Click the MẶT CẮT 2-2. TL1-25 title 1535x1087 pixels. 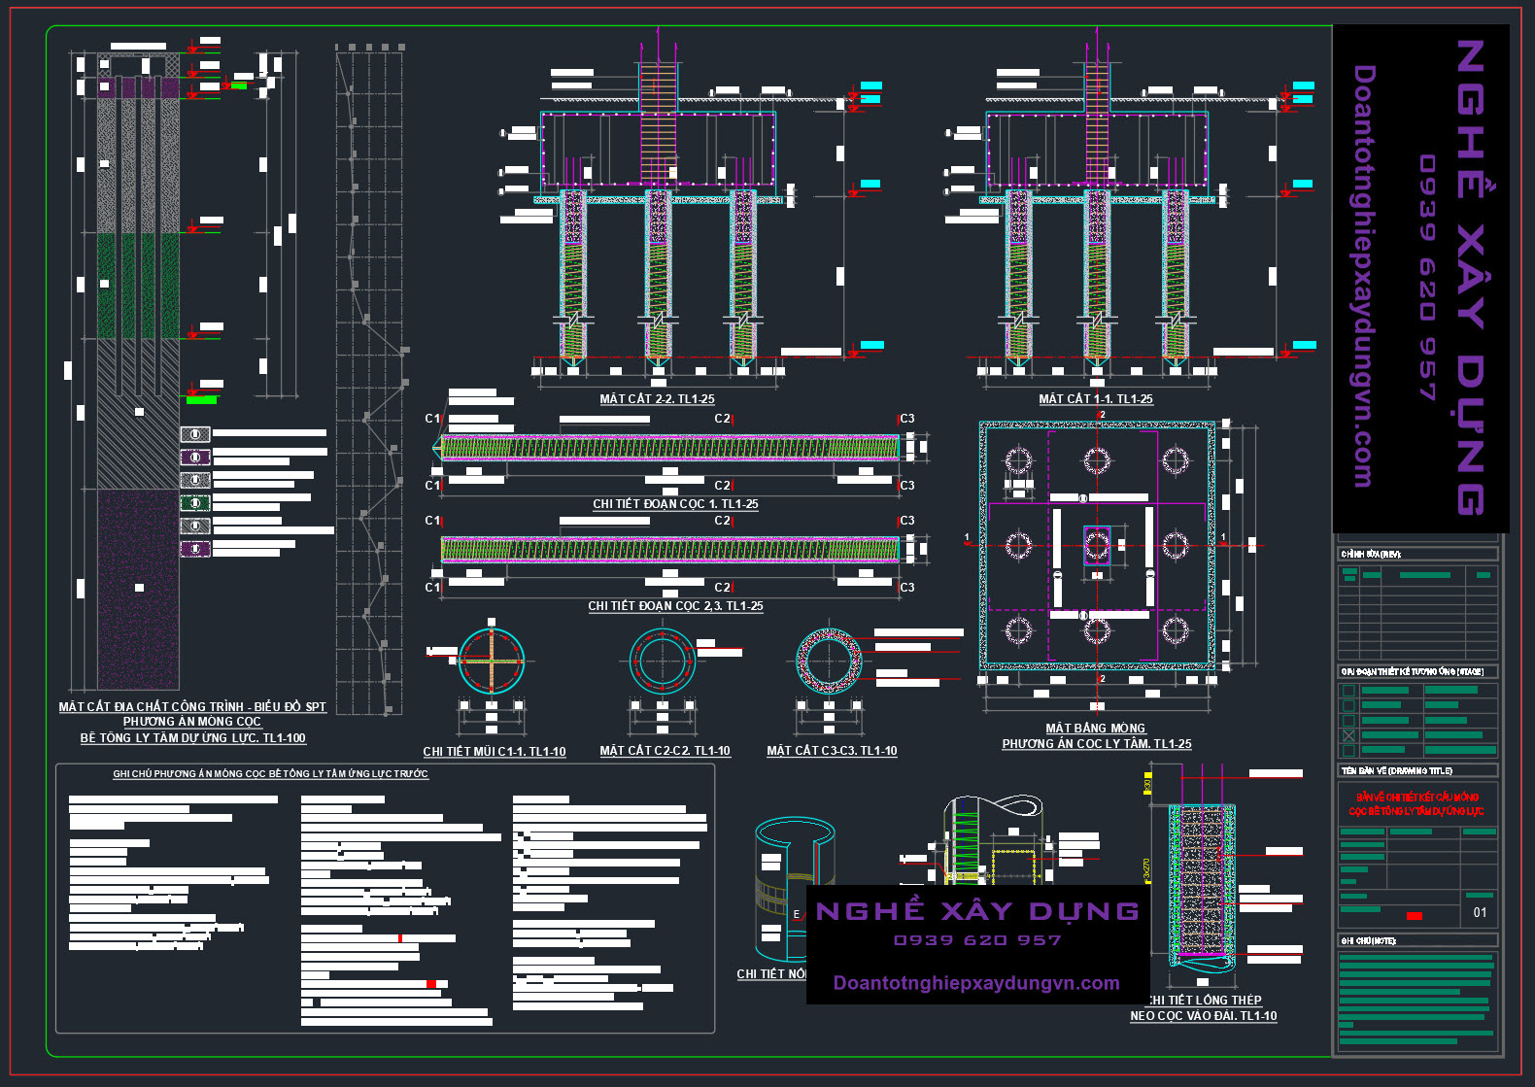(x=657, y=399)
